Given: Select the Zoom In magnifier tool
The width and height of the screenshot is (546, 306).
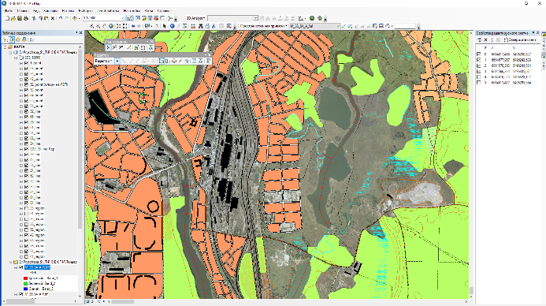Looking at the screenshot, I should click(x=92, y=26).
